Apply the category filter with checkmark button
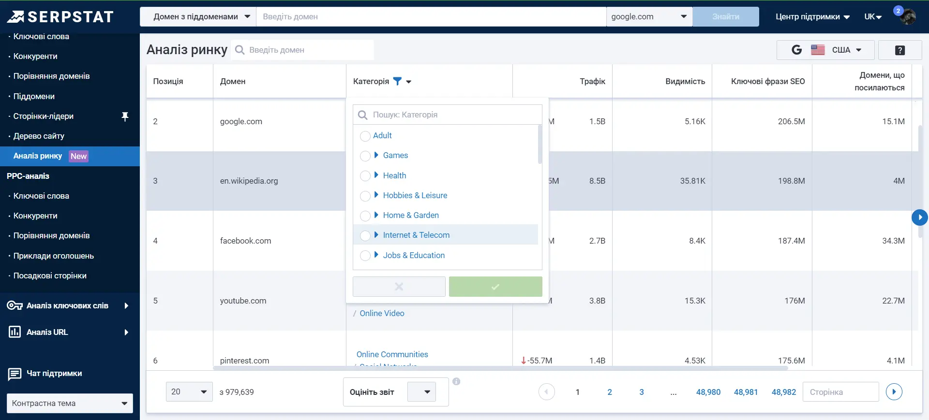 coord(495,287)
